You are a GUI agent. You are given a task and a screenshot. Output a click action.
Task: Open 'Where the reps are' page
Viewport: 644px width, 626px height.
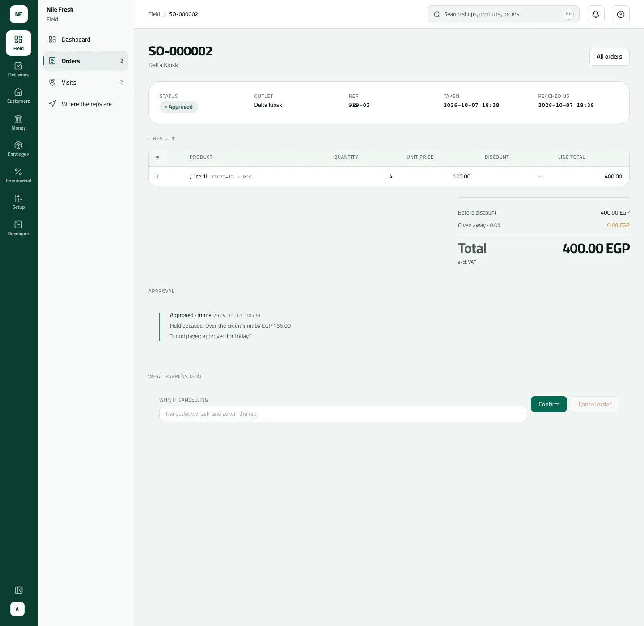pyautogui.click(x=85, y=104)
